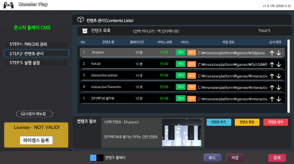The width and height of the screenshot is (294, 164).
Task: Set 인터랙티브 플라워 service to 준비
Action: (191, 98)
